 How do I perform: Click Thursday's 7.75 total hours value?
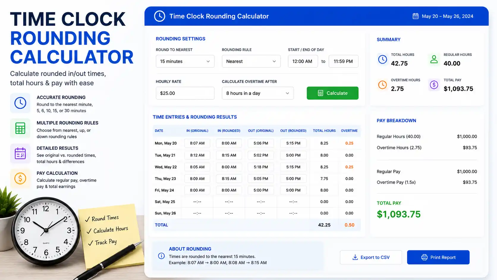click(x=324, y=179)
